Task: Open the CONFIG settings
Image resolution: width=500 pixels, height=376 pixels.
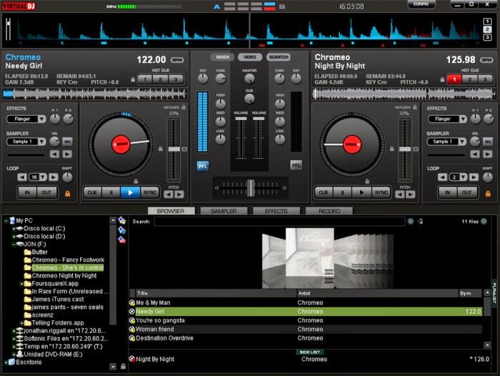Action: pyautogui.click(x=421, y=4)
